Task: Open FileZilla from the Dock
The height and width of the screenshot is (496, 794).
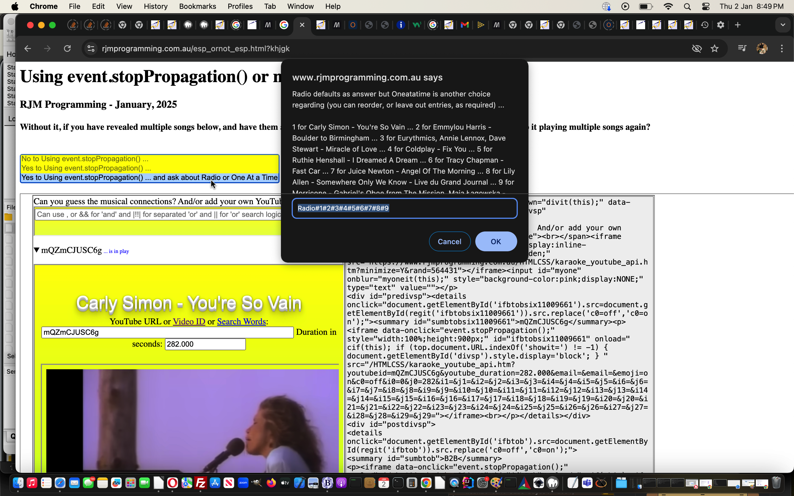Action: click(201, 483)
